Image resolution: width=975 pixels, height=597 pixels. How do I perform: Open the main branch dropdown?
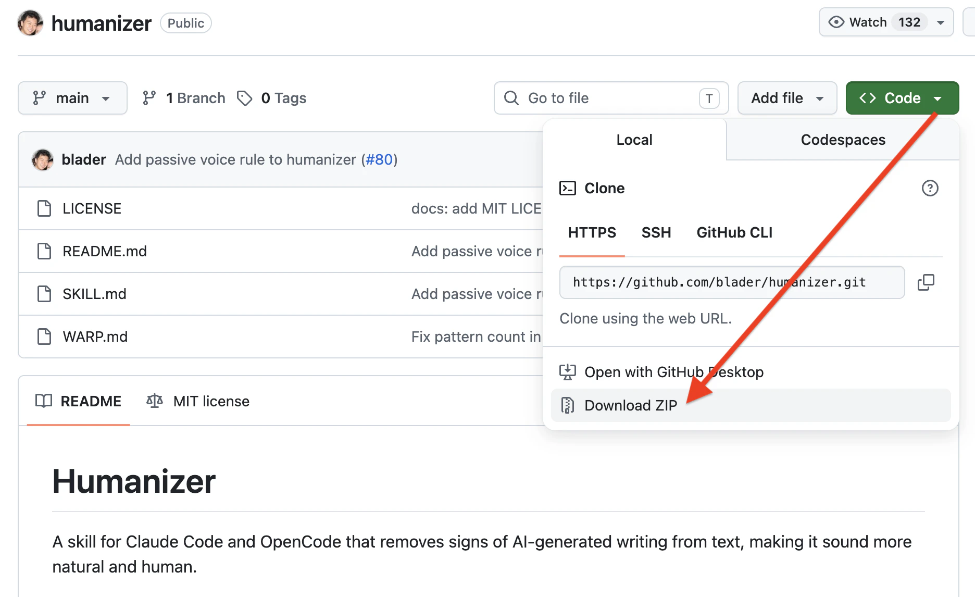(72, 97)
